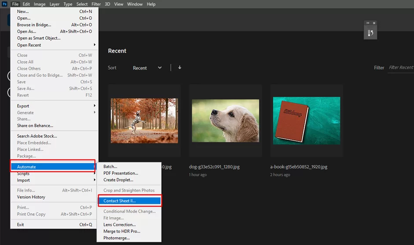
Task: Close the floating mini panel
Action: (374, 23)
